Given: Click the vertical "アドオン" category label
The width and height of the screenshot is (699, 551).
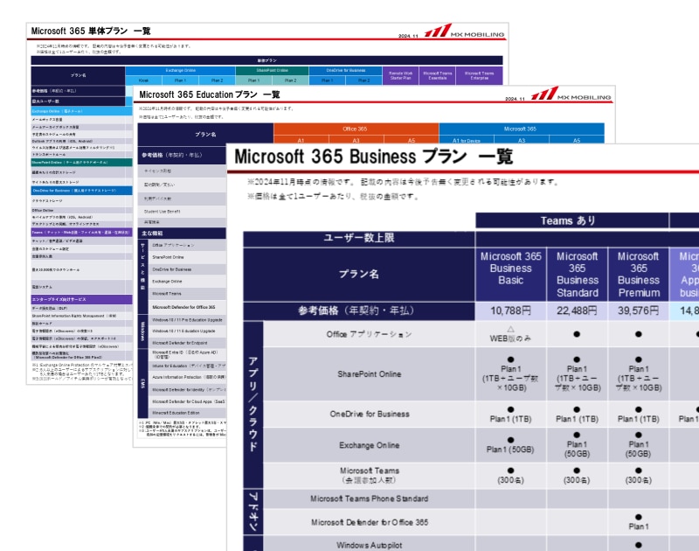Looking at the screenshot, I should (253, 512).
